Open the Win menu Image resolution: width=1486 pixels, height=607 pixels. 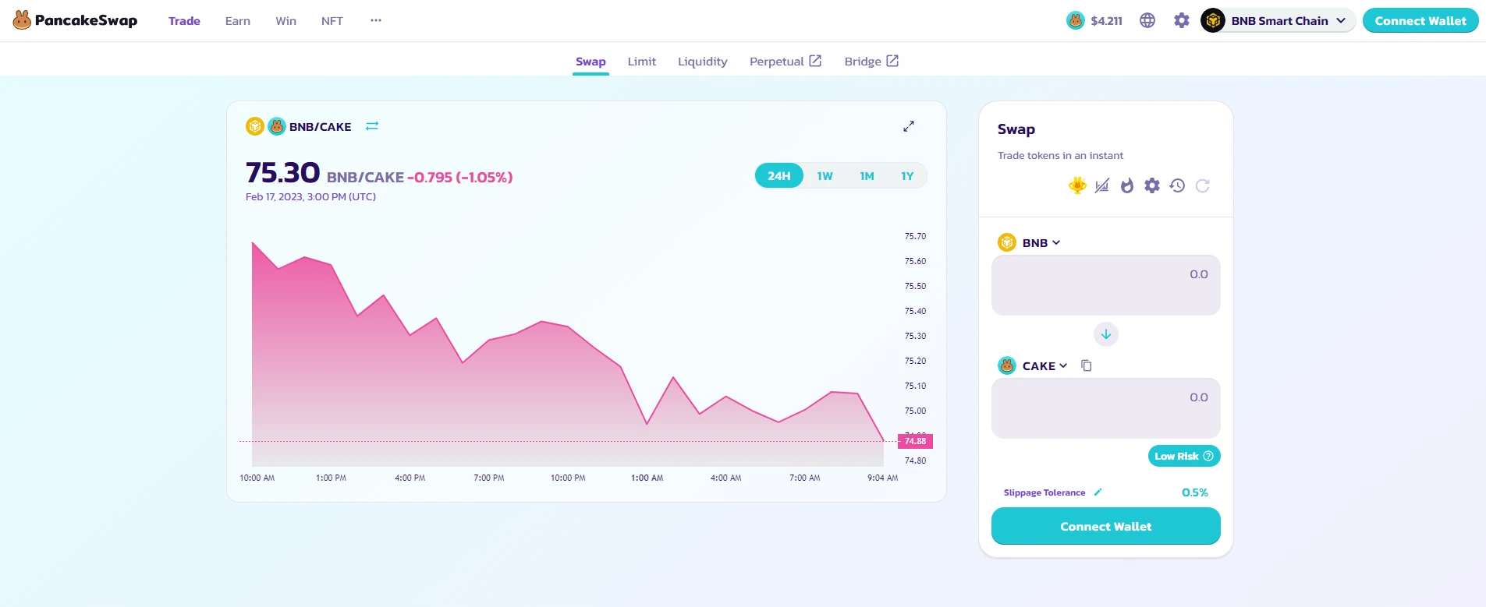click(x=285, y=21)
